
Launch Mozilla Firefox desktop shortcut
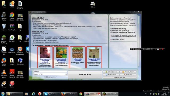point(4,62)
